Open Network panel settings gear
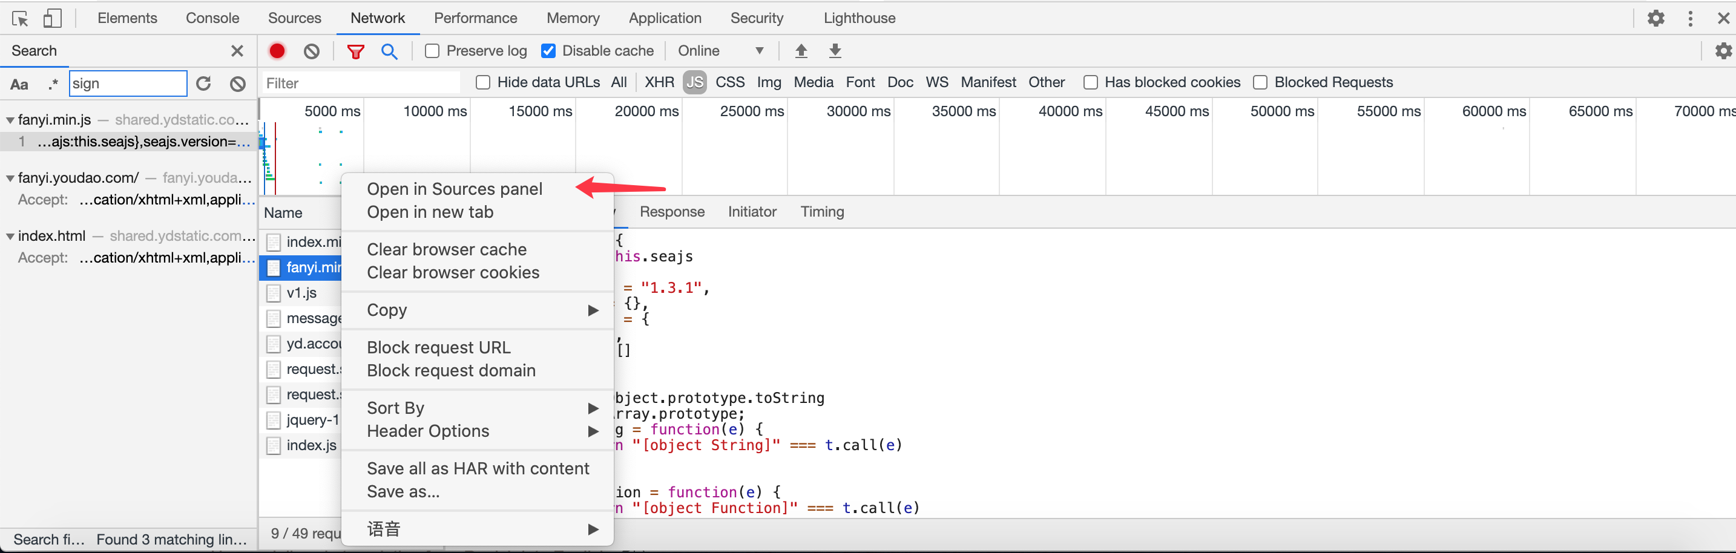This screenshot has height=553, width=1736. pyautogui.click(x=1723, y=50)
